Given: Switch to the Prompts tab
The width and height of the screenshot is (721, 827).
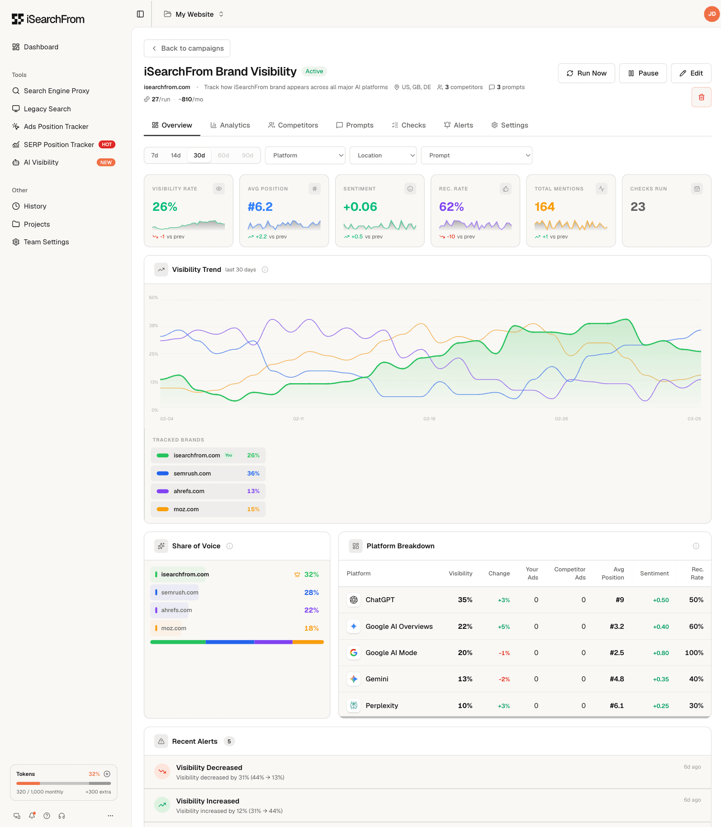Looking at the screenshot, I should click(x=355, y=125).
